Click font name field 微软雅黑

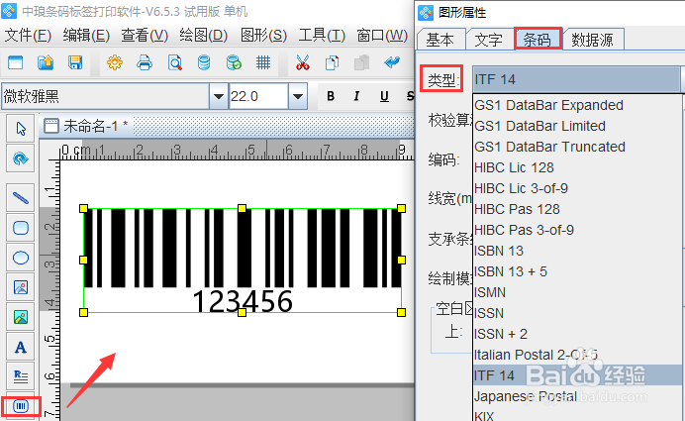click(x=105, y=96)
